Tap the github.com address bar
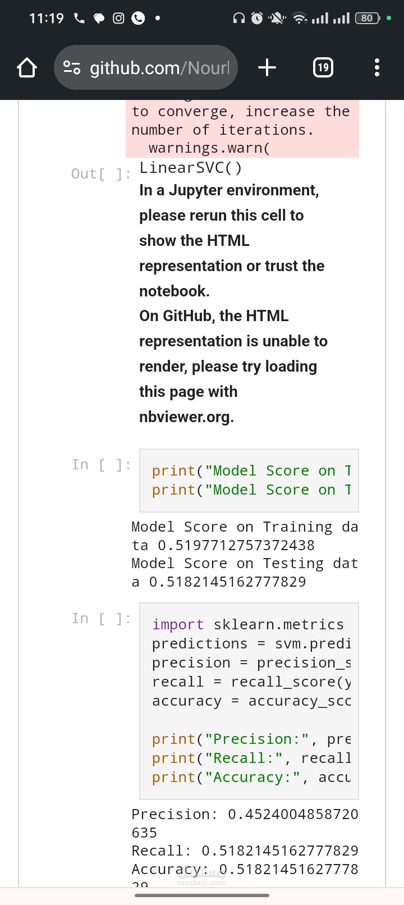404x905 pixels. click(x=146, y=68)
